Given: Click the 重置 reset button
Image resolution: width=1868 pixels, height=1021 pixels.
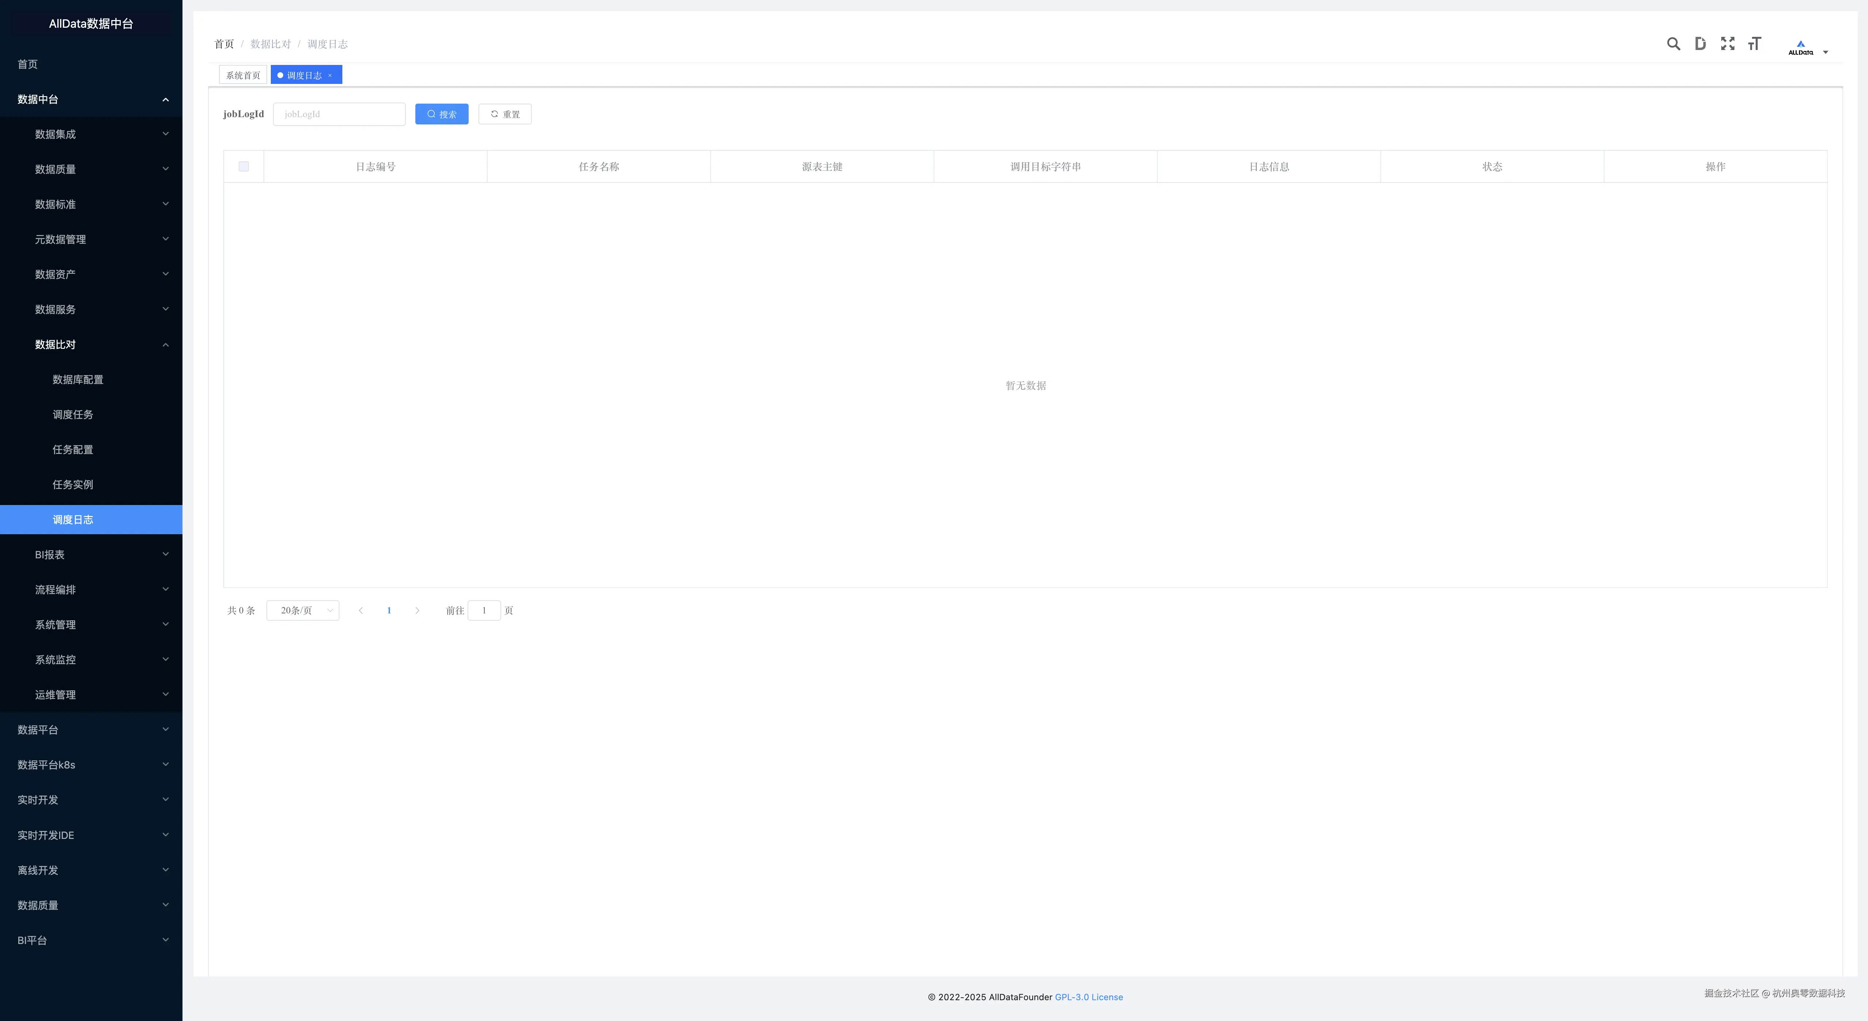Looking at the screenshot, I should click(x=505, y=114).
